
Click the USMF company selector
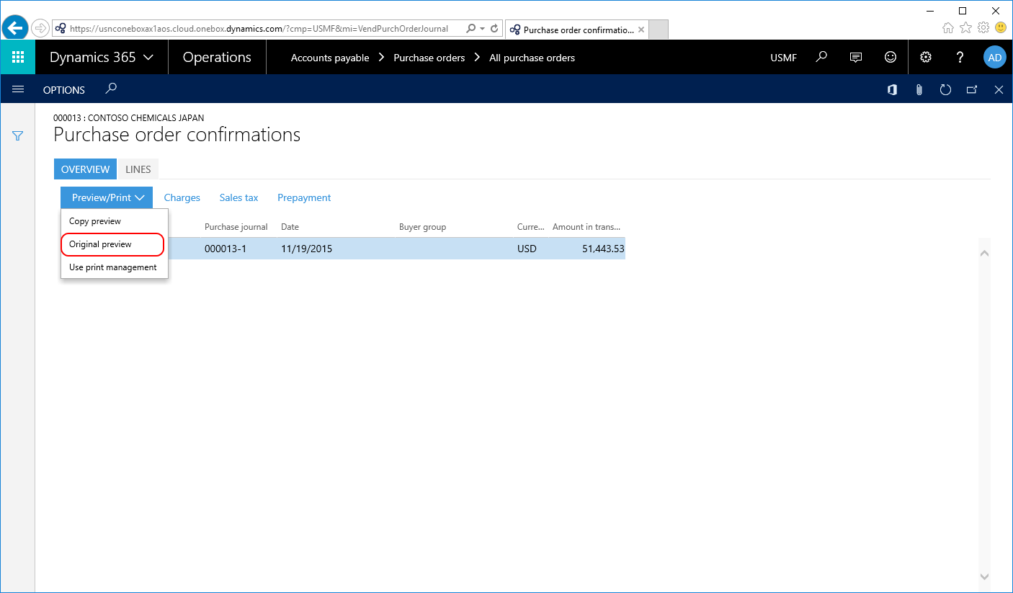click(784, 58)
